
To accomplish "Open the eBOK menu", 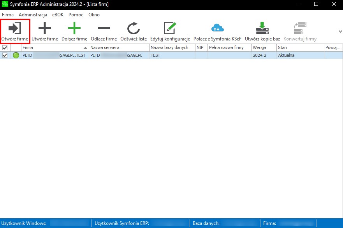I will point(58,15).
